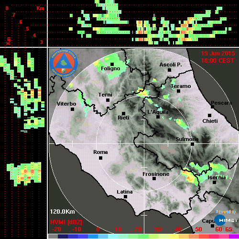239x239 pixels.
Task: Select the Viterbo city square marker
Action: (73, 109)
